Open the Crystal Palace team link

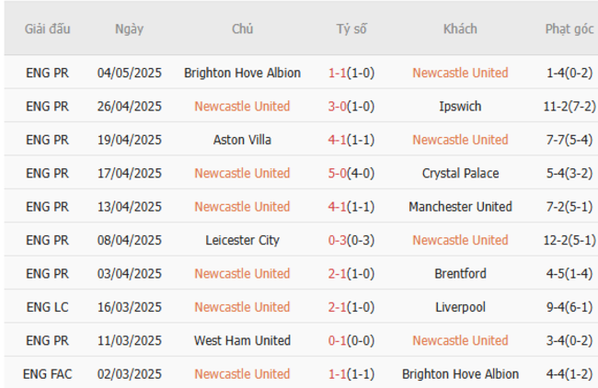460,173
